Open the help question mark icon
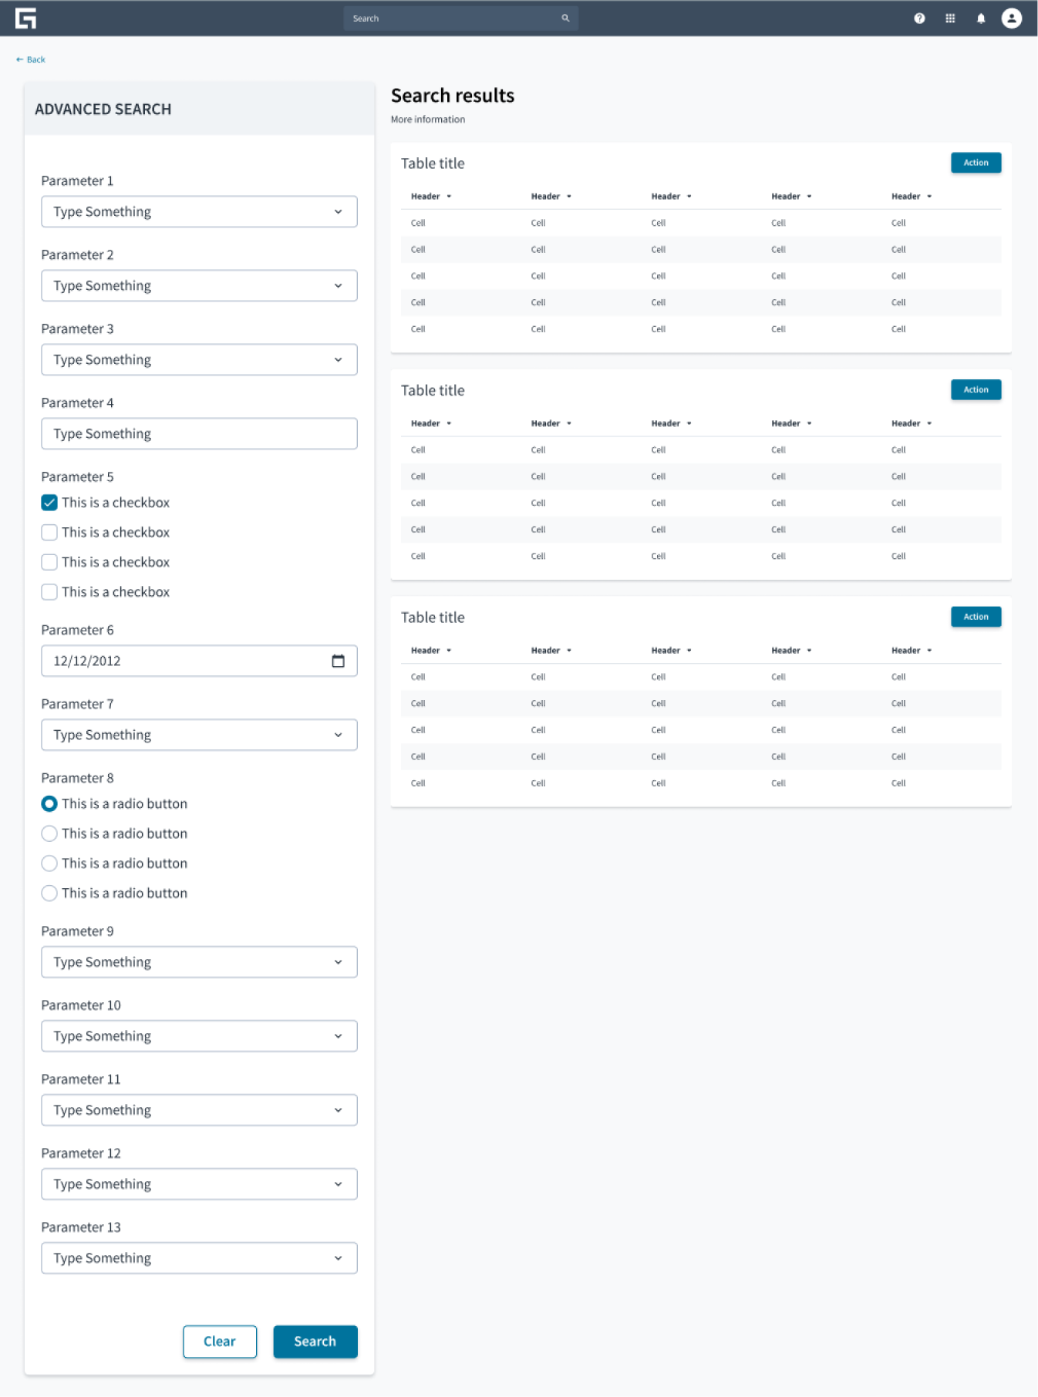The image size is (1038, 1397). coord(919,18)
